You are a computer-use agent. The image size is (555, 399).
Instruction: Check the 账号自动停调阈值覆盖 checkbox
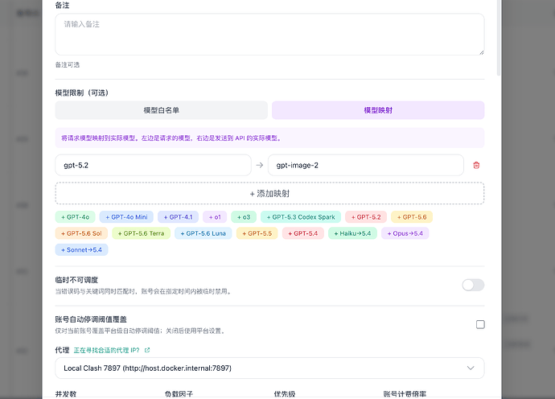click(x=480, y=325)
